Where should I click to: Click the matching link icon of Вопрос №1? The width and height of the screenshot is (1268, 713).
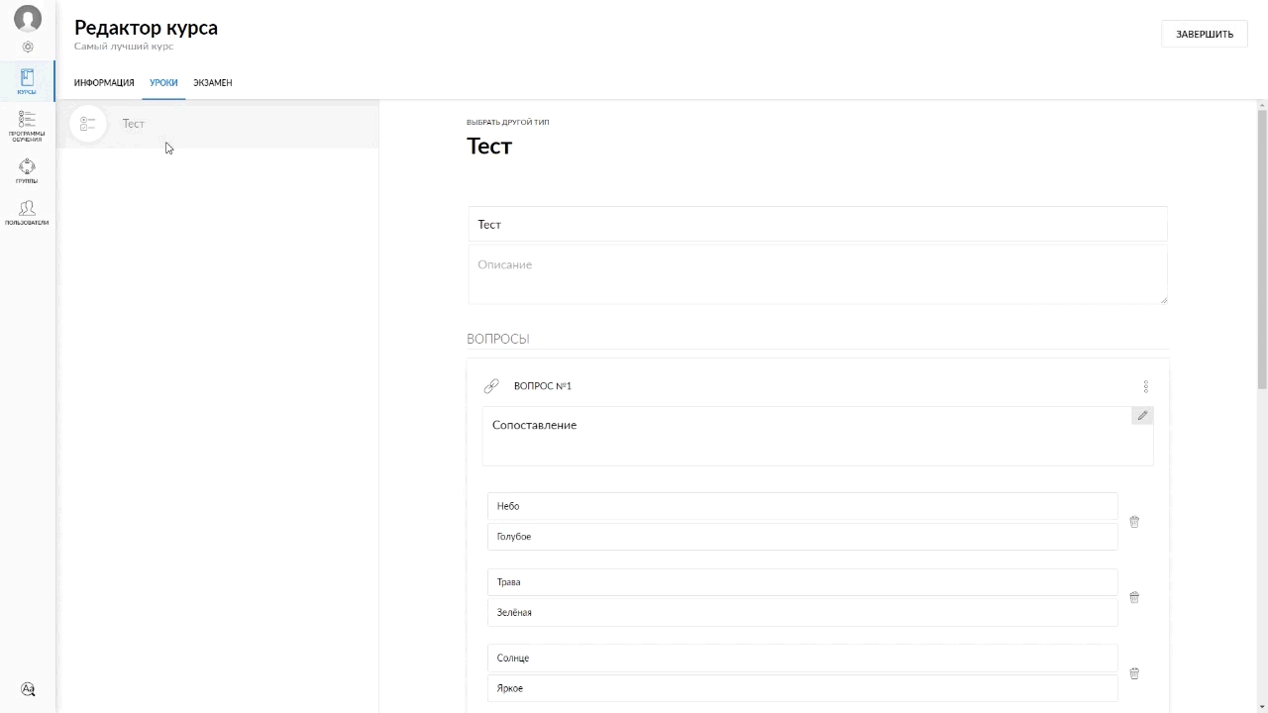click(491, 386)
